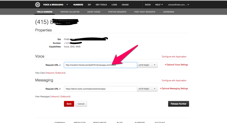This screenshot has height=123, width=227.
Task: Open the Voice & Messaging product dropdown arrow
Action: click(x=67, y=5)
